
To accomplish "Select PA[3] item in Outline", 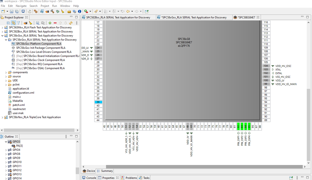I will point(19,146).
